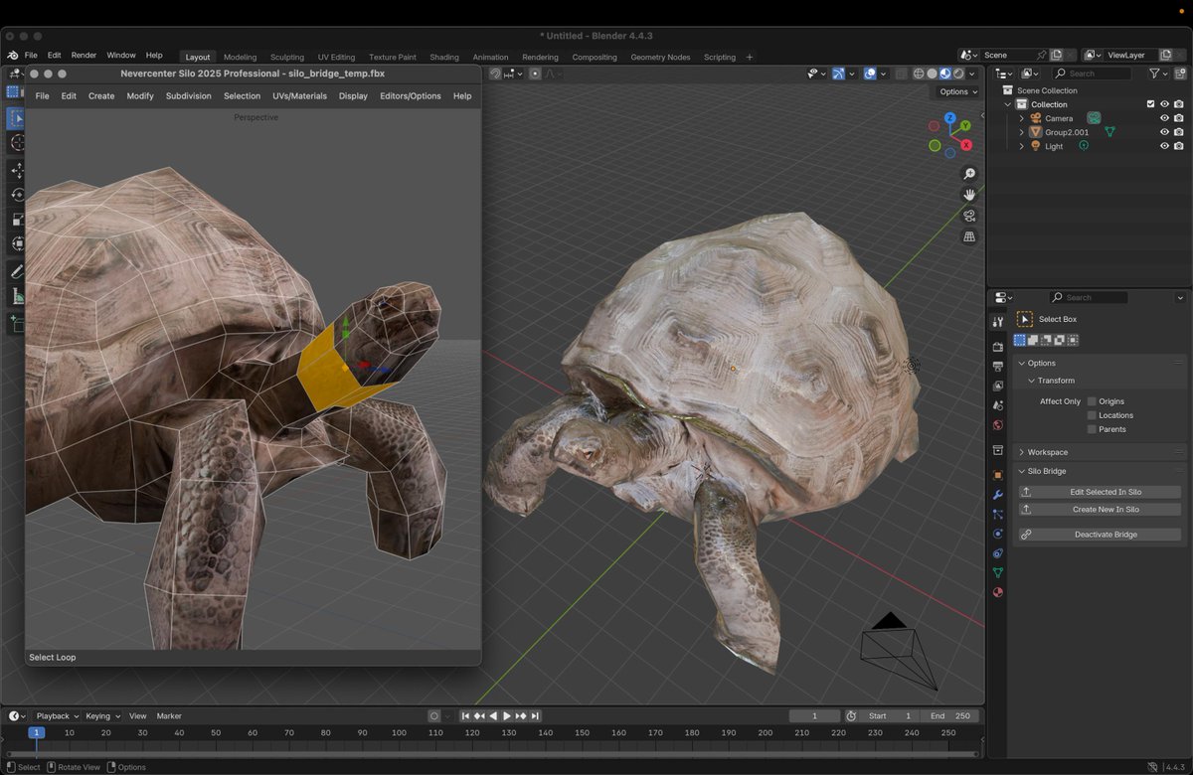The width and height of the screenshot is (1193, 775).
Task: Open the viewport Options dropdown
Action: pyautogui.click(x=957, y=91)
